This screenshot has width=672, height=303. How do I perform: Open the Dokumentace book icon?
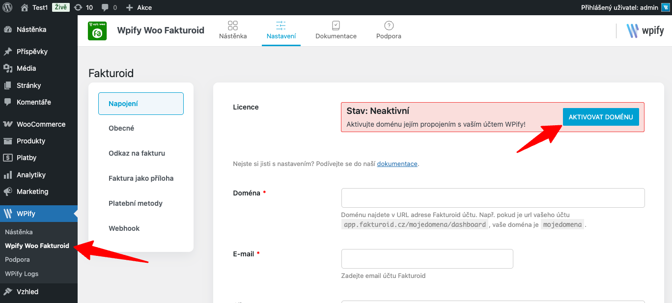pyautogui.click(x=336, y=26)
